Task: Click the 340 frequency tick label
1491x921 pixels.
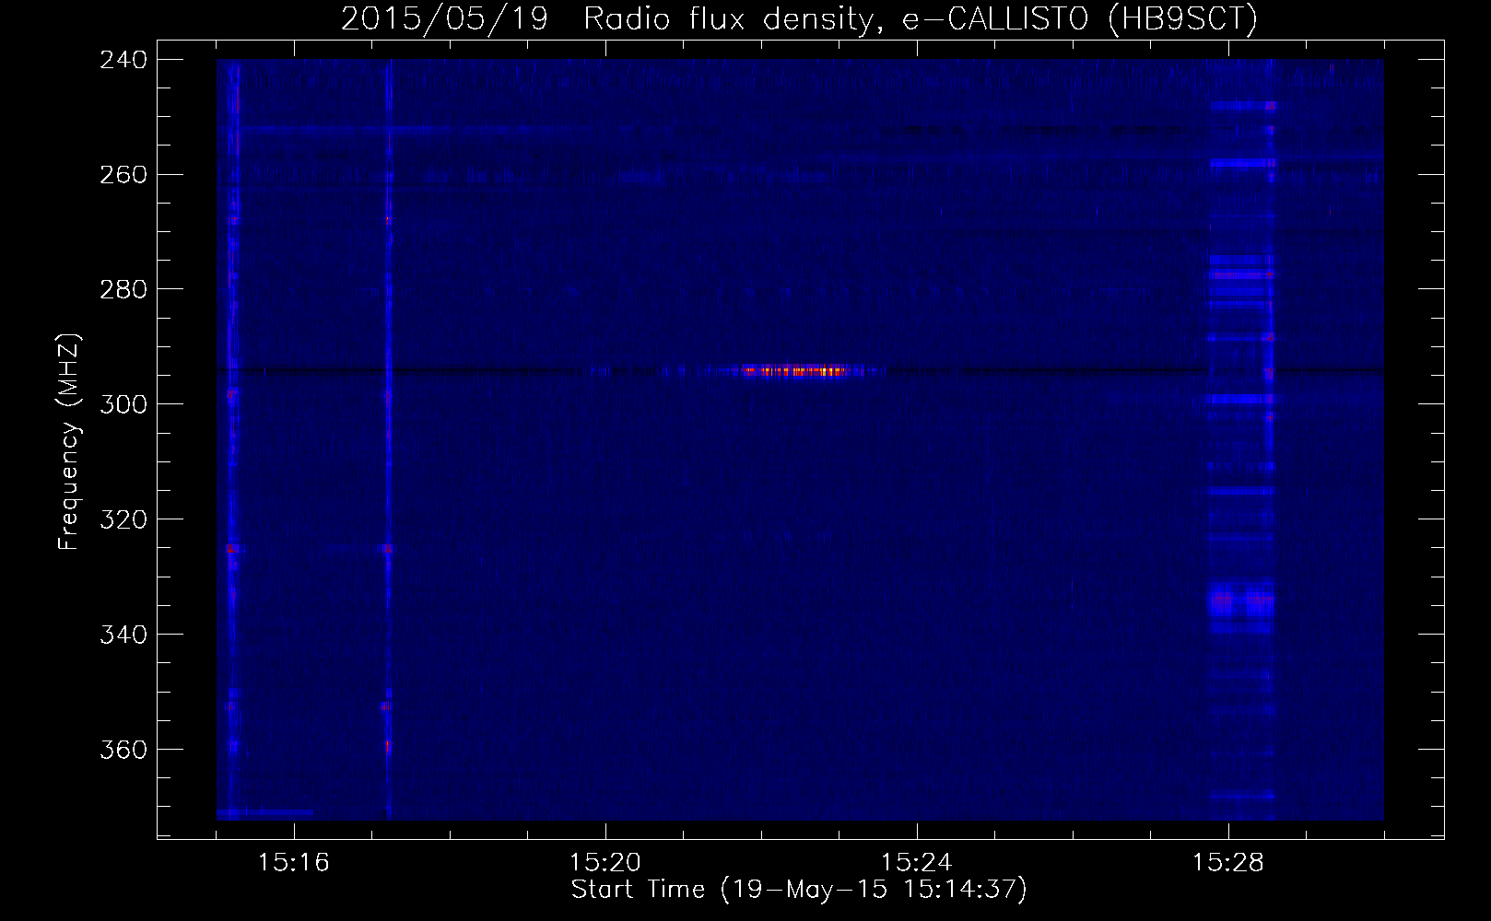Action: (x=123, y=635)
